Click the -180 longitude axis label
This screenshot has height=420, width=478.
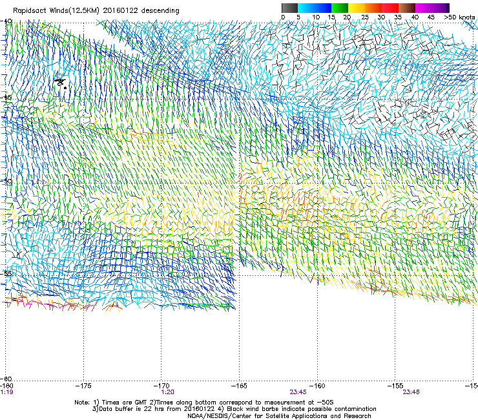click(x=6, y=386)
